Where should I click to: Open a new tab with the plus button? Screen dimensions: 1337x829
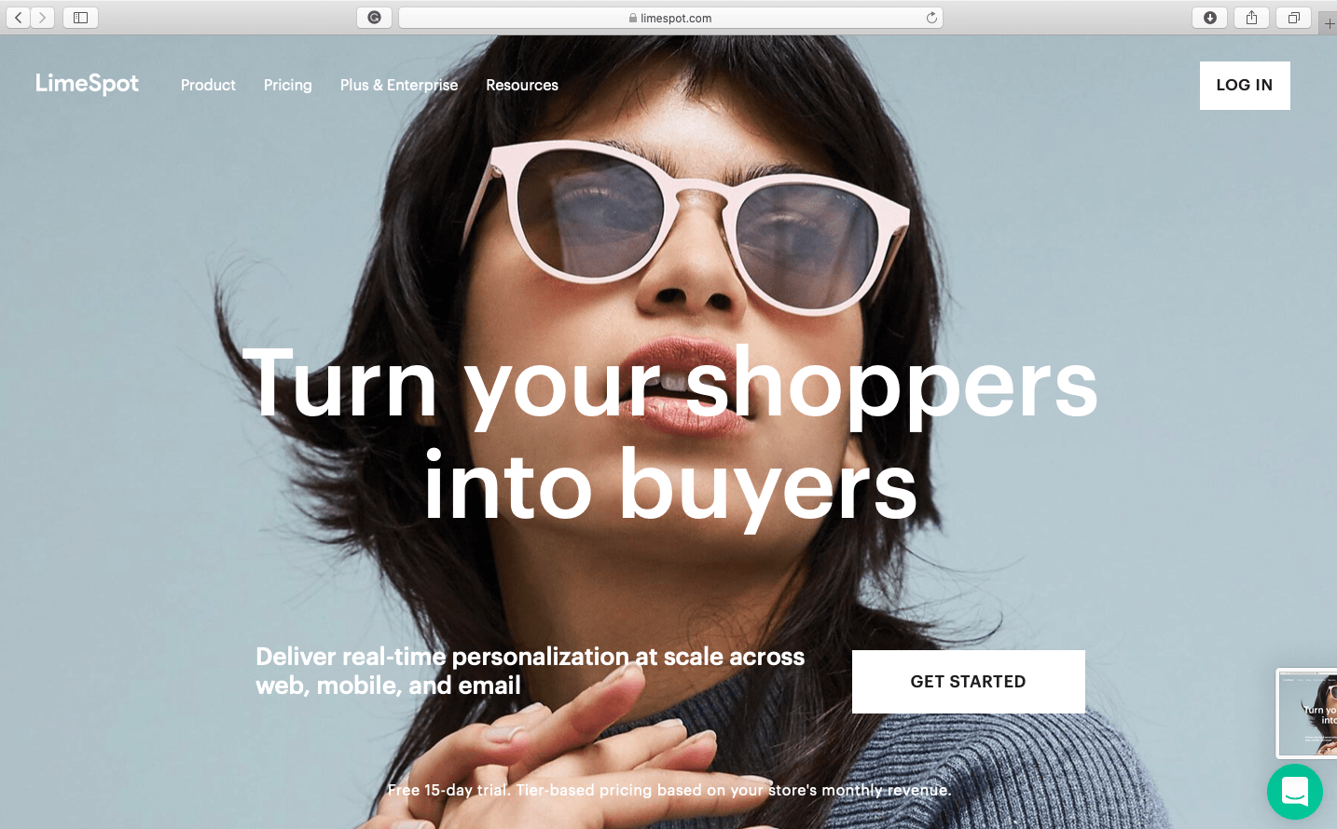[x=1329, y=23]
